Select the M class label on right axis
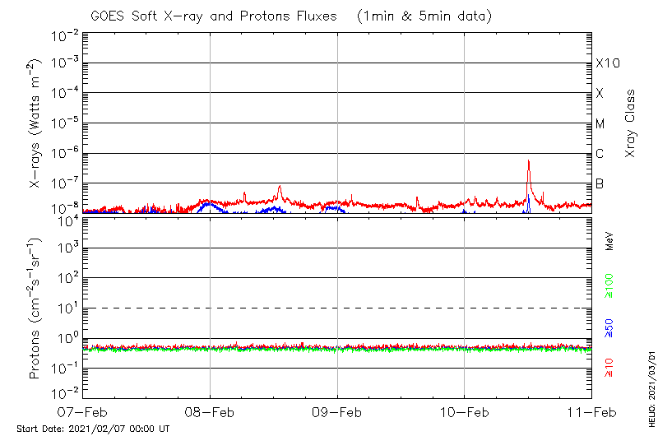658x436 pixels. point(600,124)
